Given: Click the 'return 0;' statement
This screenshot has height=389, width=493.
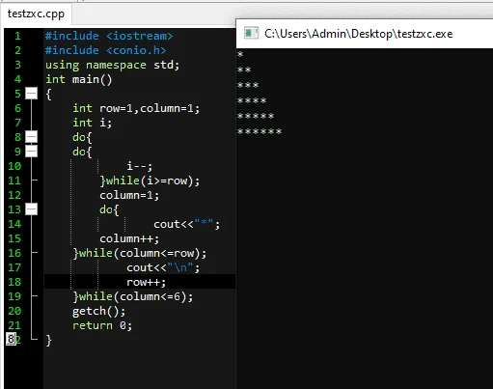Looking at the screenshot, I should click(x=102, y=325).
